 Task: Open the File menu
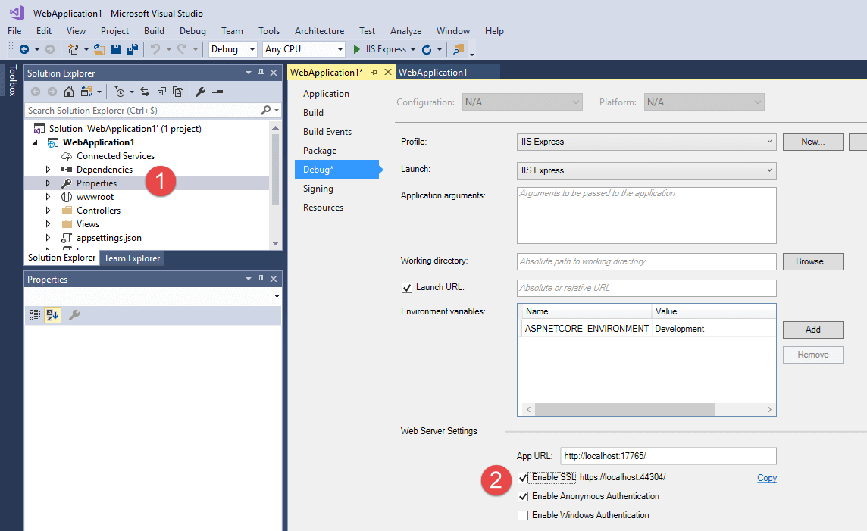(x=14, y=31)
